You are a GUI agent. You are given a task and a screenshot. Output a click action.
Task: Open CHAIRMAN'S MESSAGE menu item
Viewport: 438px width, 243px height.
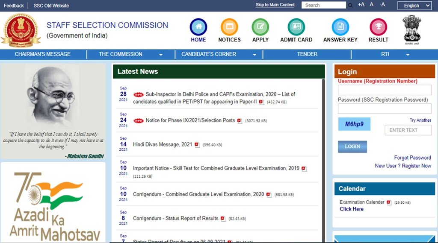[x=43, y=54]
